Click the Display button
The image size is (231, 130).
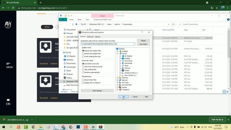(x=143, y=40)
